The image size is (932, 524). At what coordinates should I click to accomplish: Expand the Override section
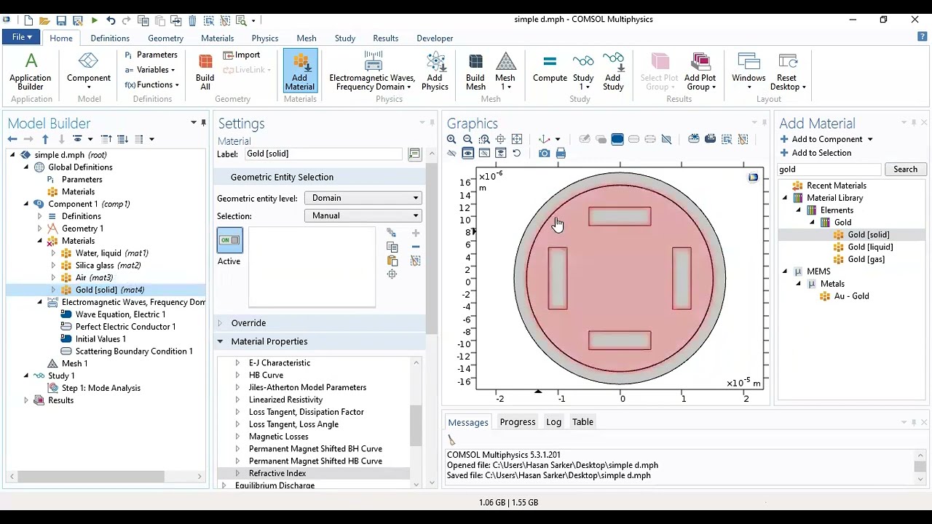pyautogui.click(x=220, y=323)
